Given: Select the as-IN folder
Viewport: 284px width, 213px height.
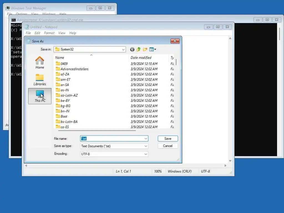Looking at the screenshot, I should point(62,90).
